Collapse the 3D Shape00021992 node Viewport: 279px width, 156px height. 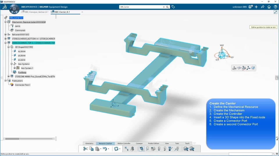pos(8,47)
